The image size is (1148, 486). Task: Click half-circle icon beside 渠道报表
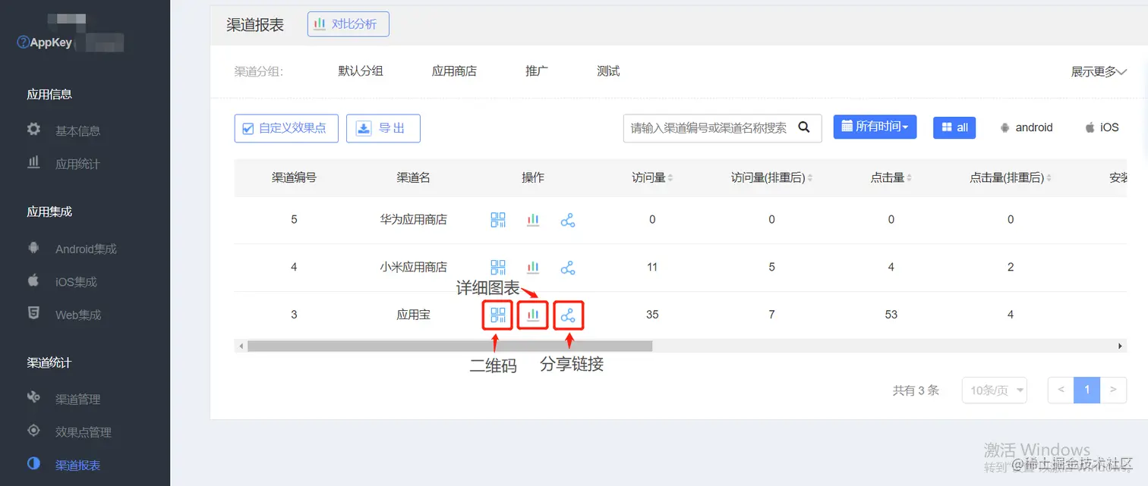pyautogui.click(x=33, y=463)
